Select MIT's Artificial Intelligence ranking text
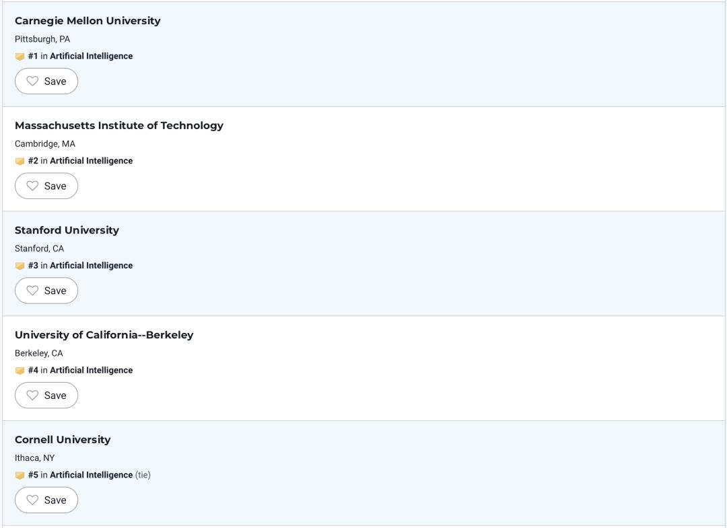This screenshot has height=528, width=727. click(x=91, y=161)
